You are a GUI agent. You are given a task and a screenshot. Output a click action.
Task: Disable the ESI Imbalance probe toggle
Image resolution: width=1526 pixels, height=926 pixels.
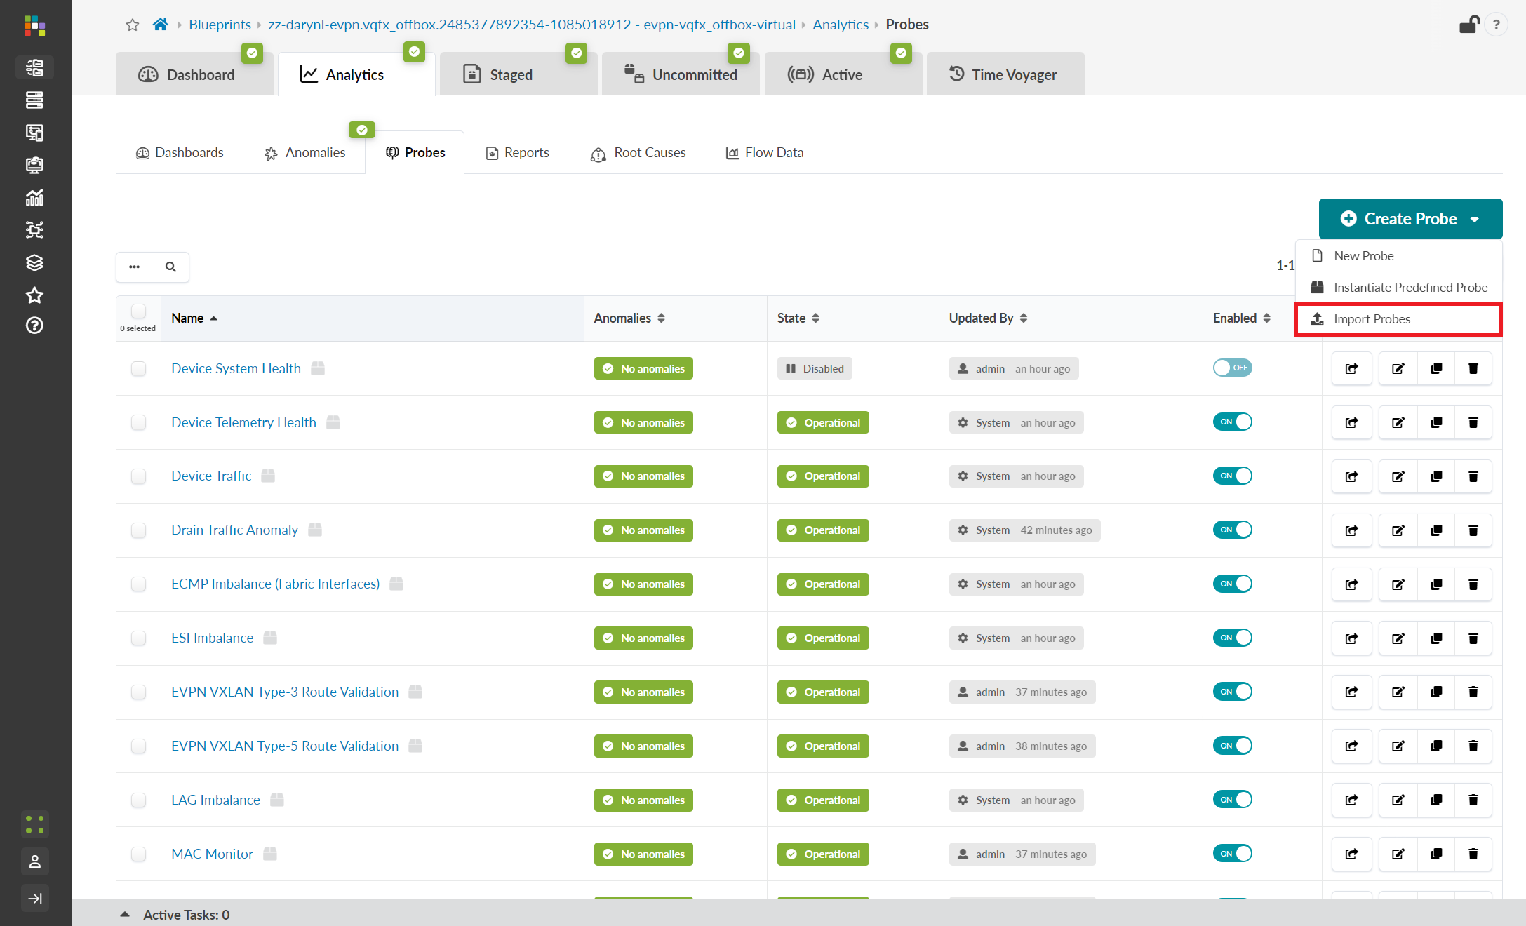[1232, 638]
